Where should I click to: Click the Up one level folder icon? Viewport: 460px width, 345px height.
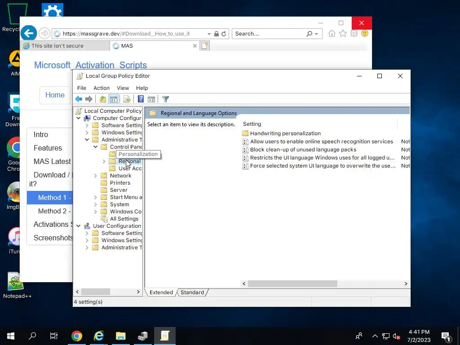(x=103, y=99)
